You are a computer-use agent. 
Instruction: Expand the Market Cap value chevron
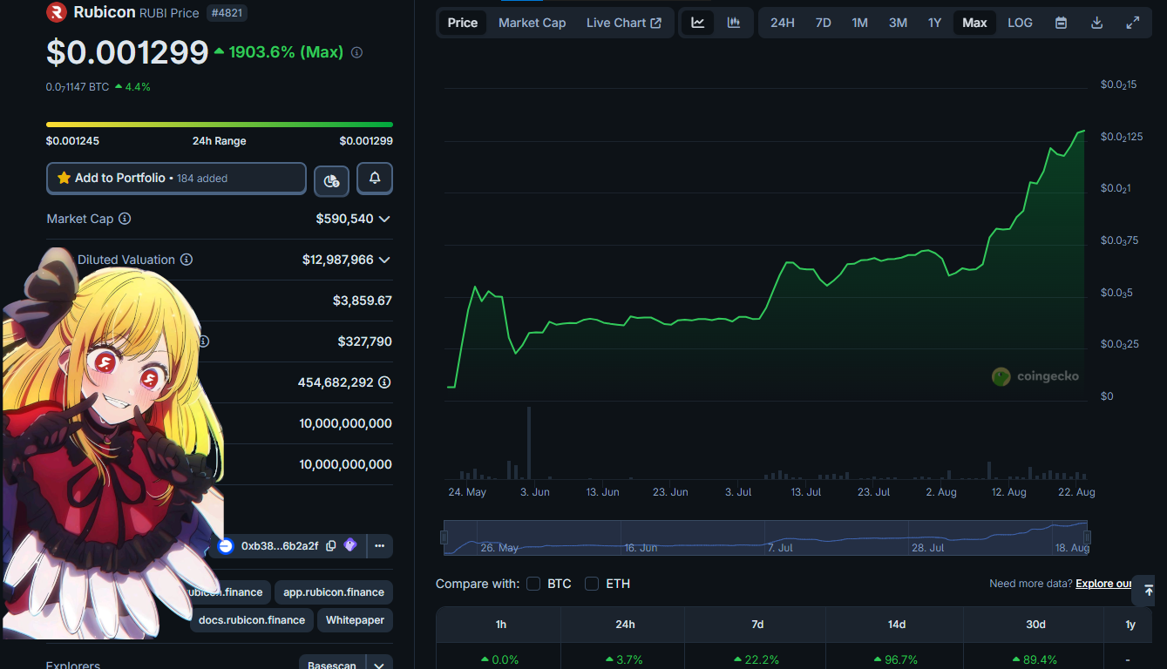point(384,219)
